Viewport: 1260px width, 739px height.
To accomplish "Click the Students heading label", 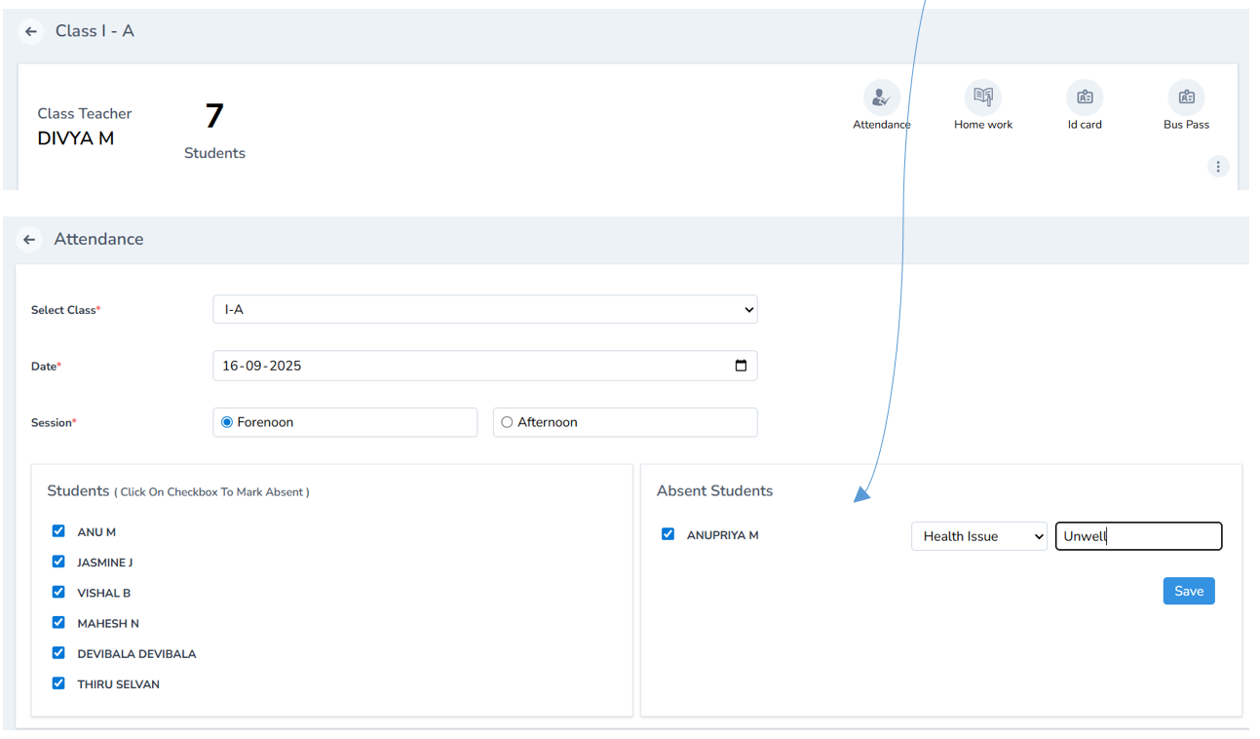I will pos(78,490).
